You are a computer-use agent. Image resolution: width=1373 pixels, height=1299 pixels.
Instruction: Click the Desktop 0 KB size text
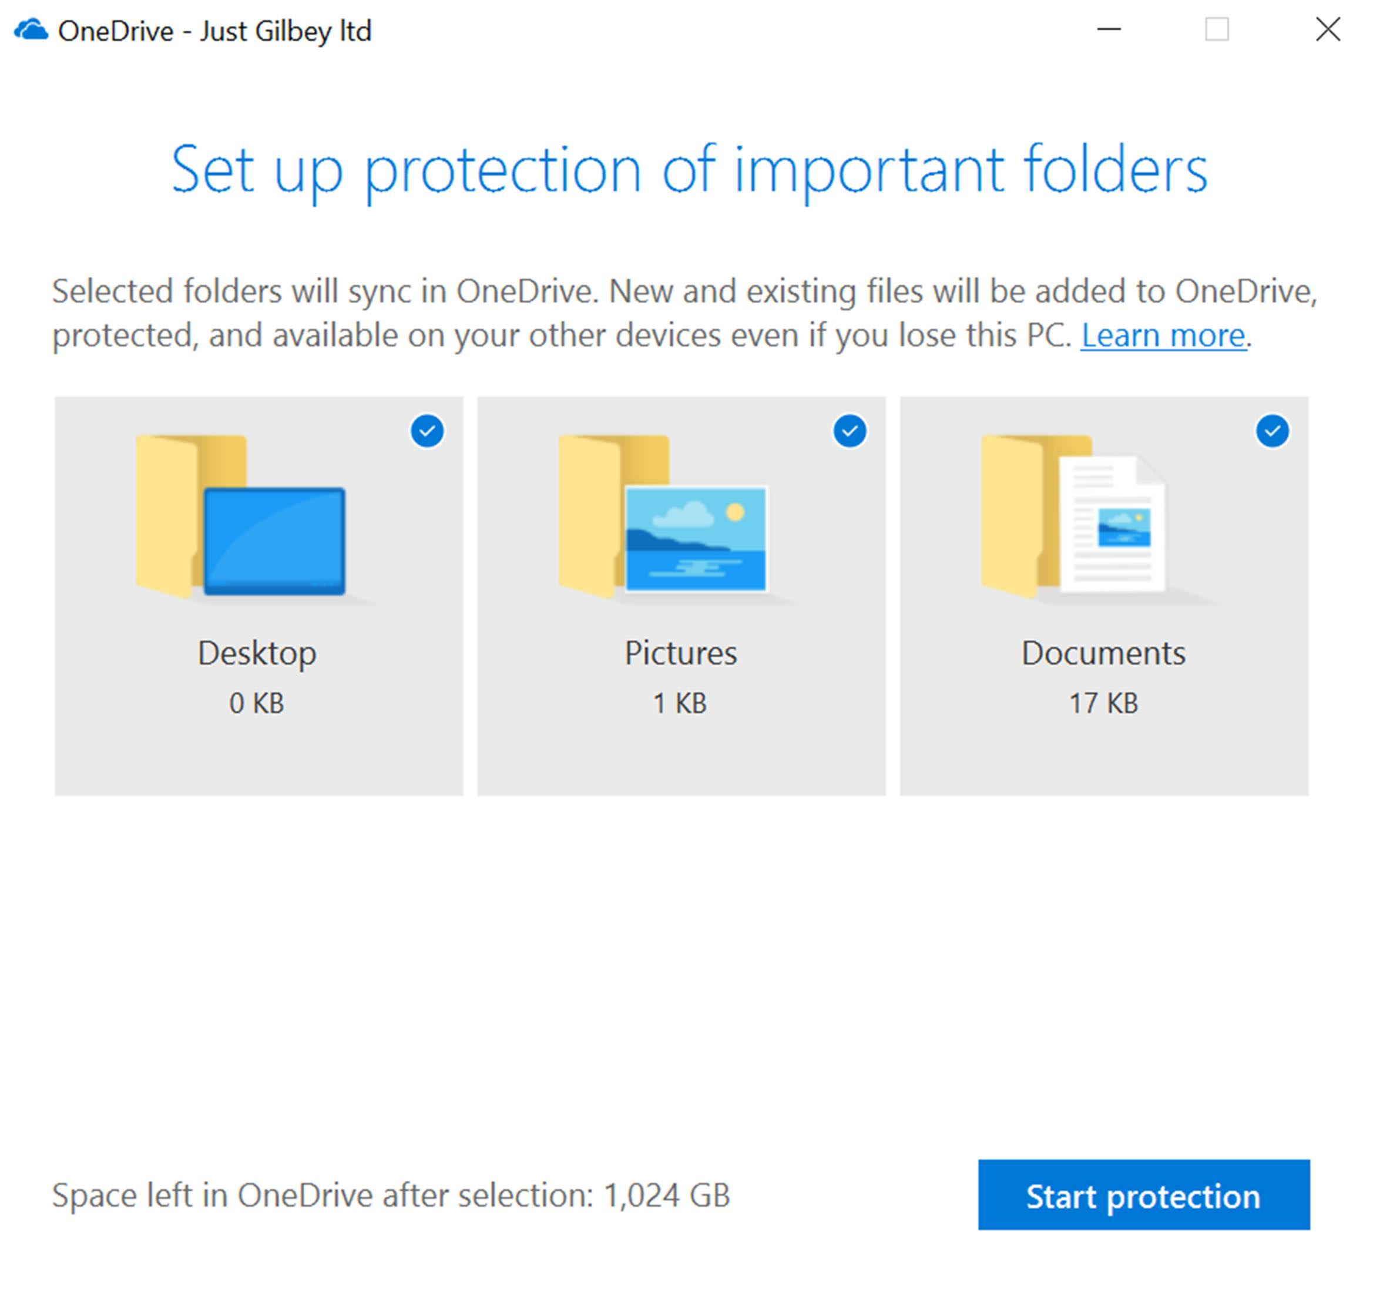point(257,703)
